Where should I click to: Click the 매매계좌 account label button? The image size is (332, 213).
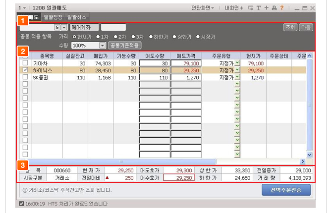point(84,27)
